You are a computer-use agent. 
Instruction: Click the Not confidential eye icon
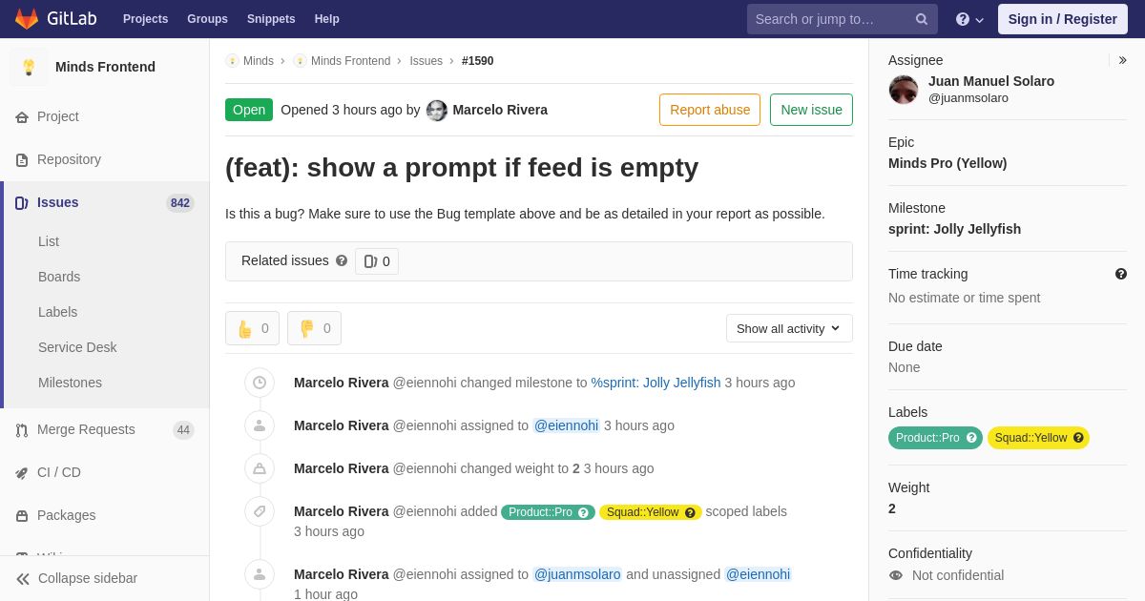click(896, 575)
